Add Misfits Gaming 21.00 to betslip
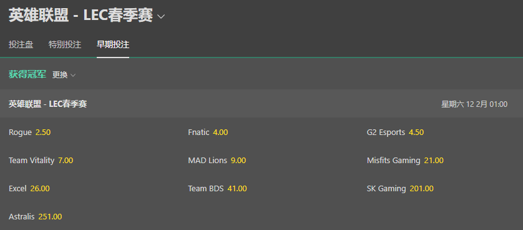Image resolution: width=523 pixels, height=230 pixels. coord(405,161)
